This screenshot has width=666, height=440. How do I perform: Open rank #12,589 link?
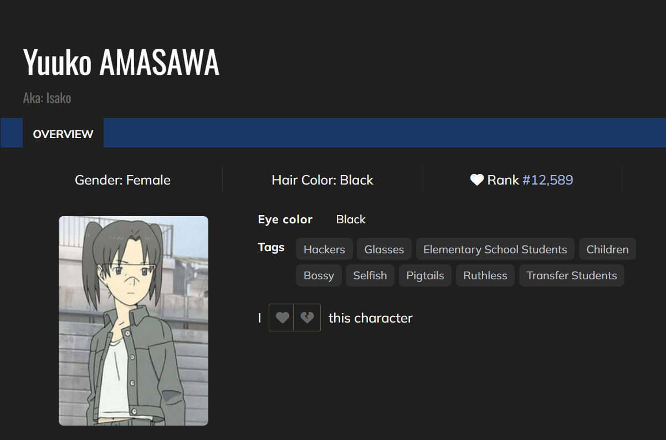click(x=547, y=180)
